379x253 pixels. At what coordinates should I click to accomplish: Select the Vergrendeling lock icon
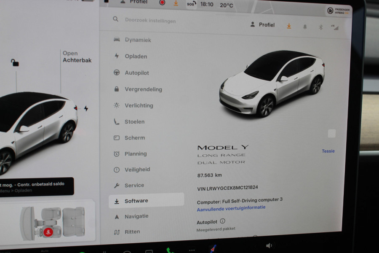click(x=117, y=89)
